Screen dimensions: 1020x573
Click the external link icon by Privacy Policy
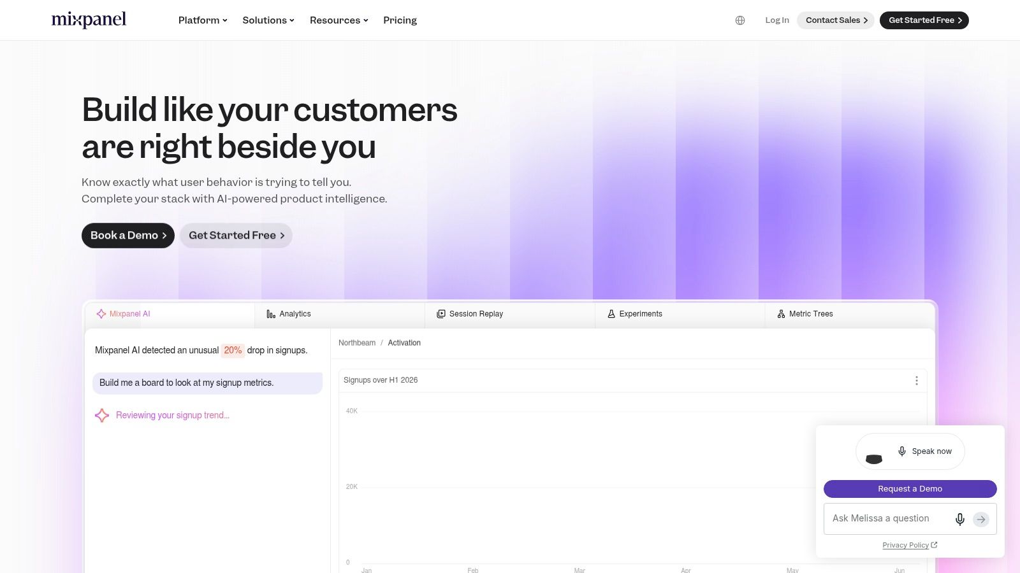pos(935,545)
